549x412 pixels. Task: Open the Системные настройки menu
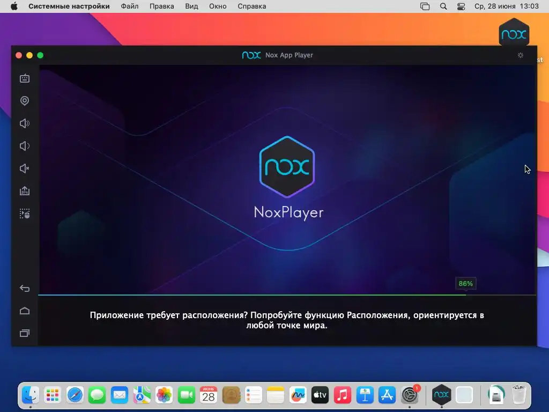69,6
